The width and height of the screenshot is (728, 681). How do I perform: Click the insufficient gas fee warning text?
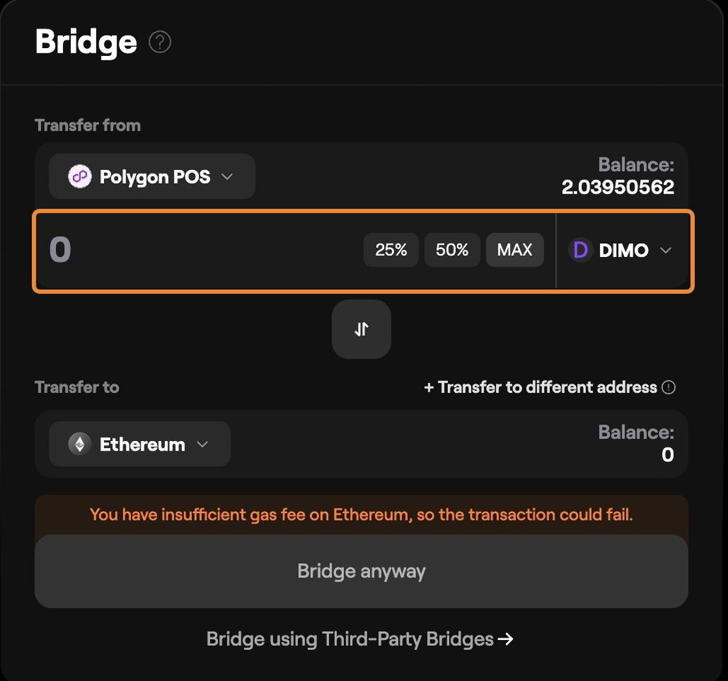[x=361, y=514]
